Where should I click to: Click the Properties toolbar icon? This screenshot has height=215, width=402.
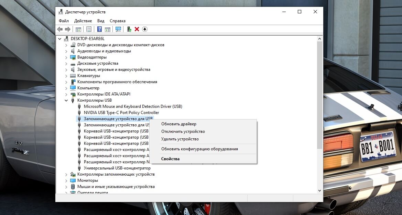[x=89, y=29]
